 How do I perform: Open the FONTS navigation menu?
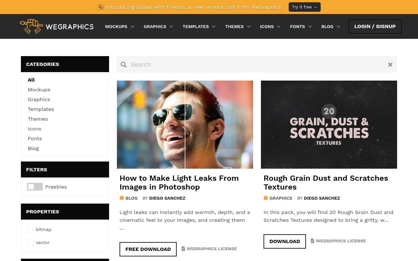tap(297, 26)
